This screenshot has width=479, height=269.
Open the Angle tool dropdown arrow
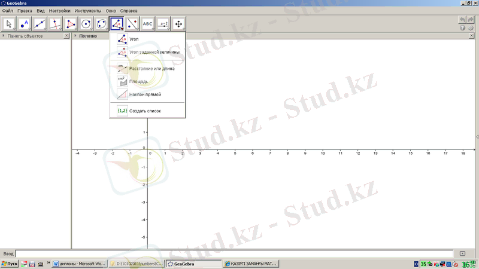click(122, 29)
